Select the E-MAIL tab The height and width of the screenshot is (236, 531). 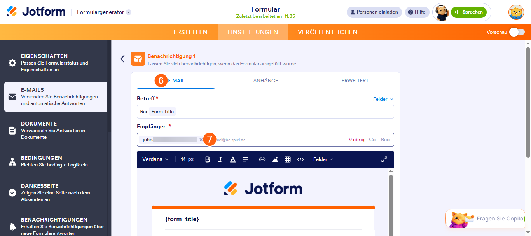(x=176, y=81)
